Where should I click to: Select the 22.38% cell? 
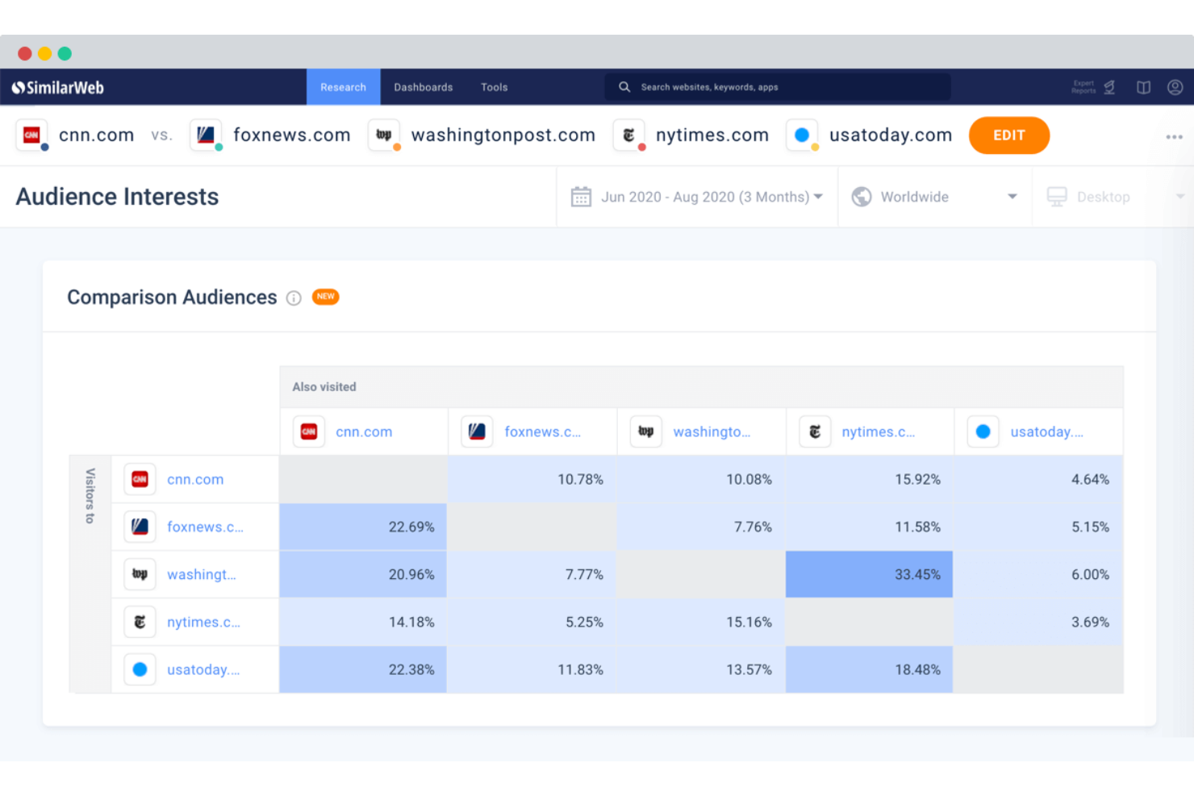(363, 670)
